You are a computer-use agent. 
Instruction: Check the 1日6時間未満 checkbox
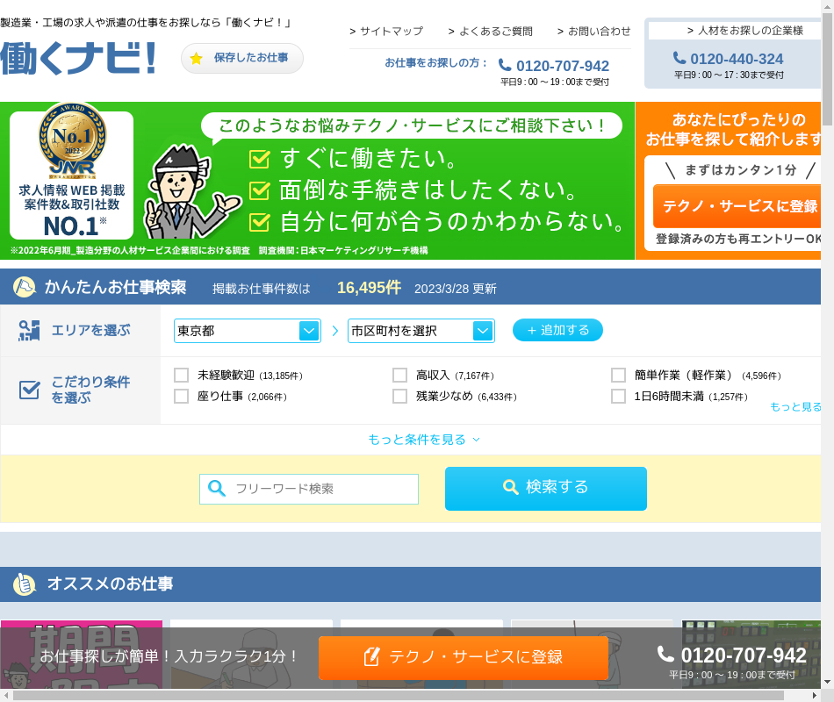click(x=618, y=397)
